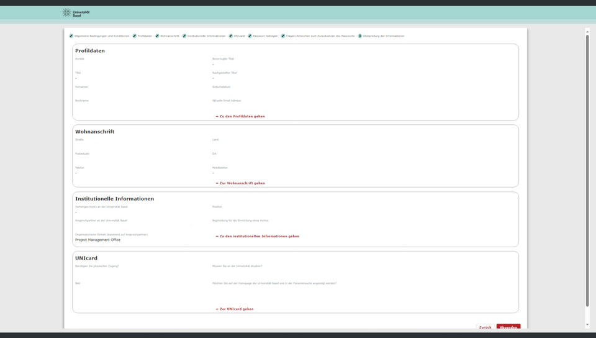Follow the 'Zu den Profildaten gehen' link
The width and height of the screenshot is (596, 338).
tap(241, 116)
